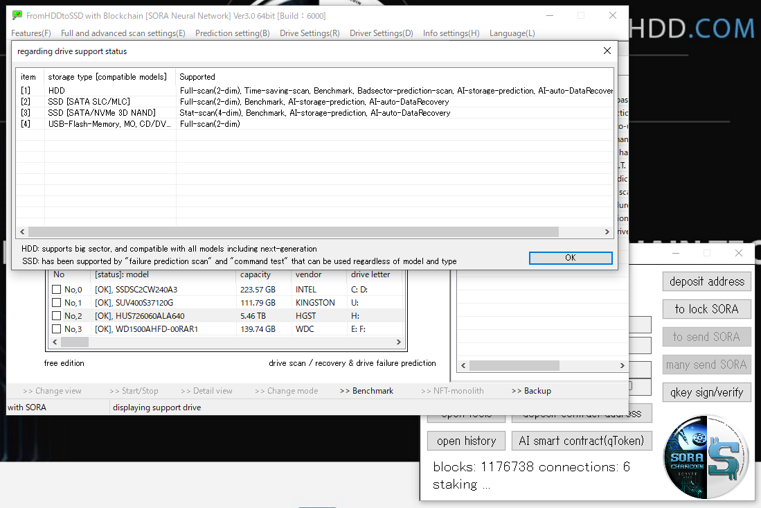Image resolution: width=761 pixels, height=508 pixels.
Task: Click the 'drive letter' column header
Action: [x=375, y=275]
